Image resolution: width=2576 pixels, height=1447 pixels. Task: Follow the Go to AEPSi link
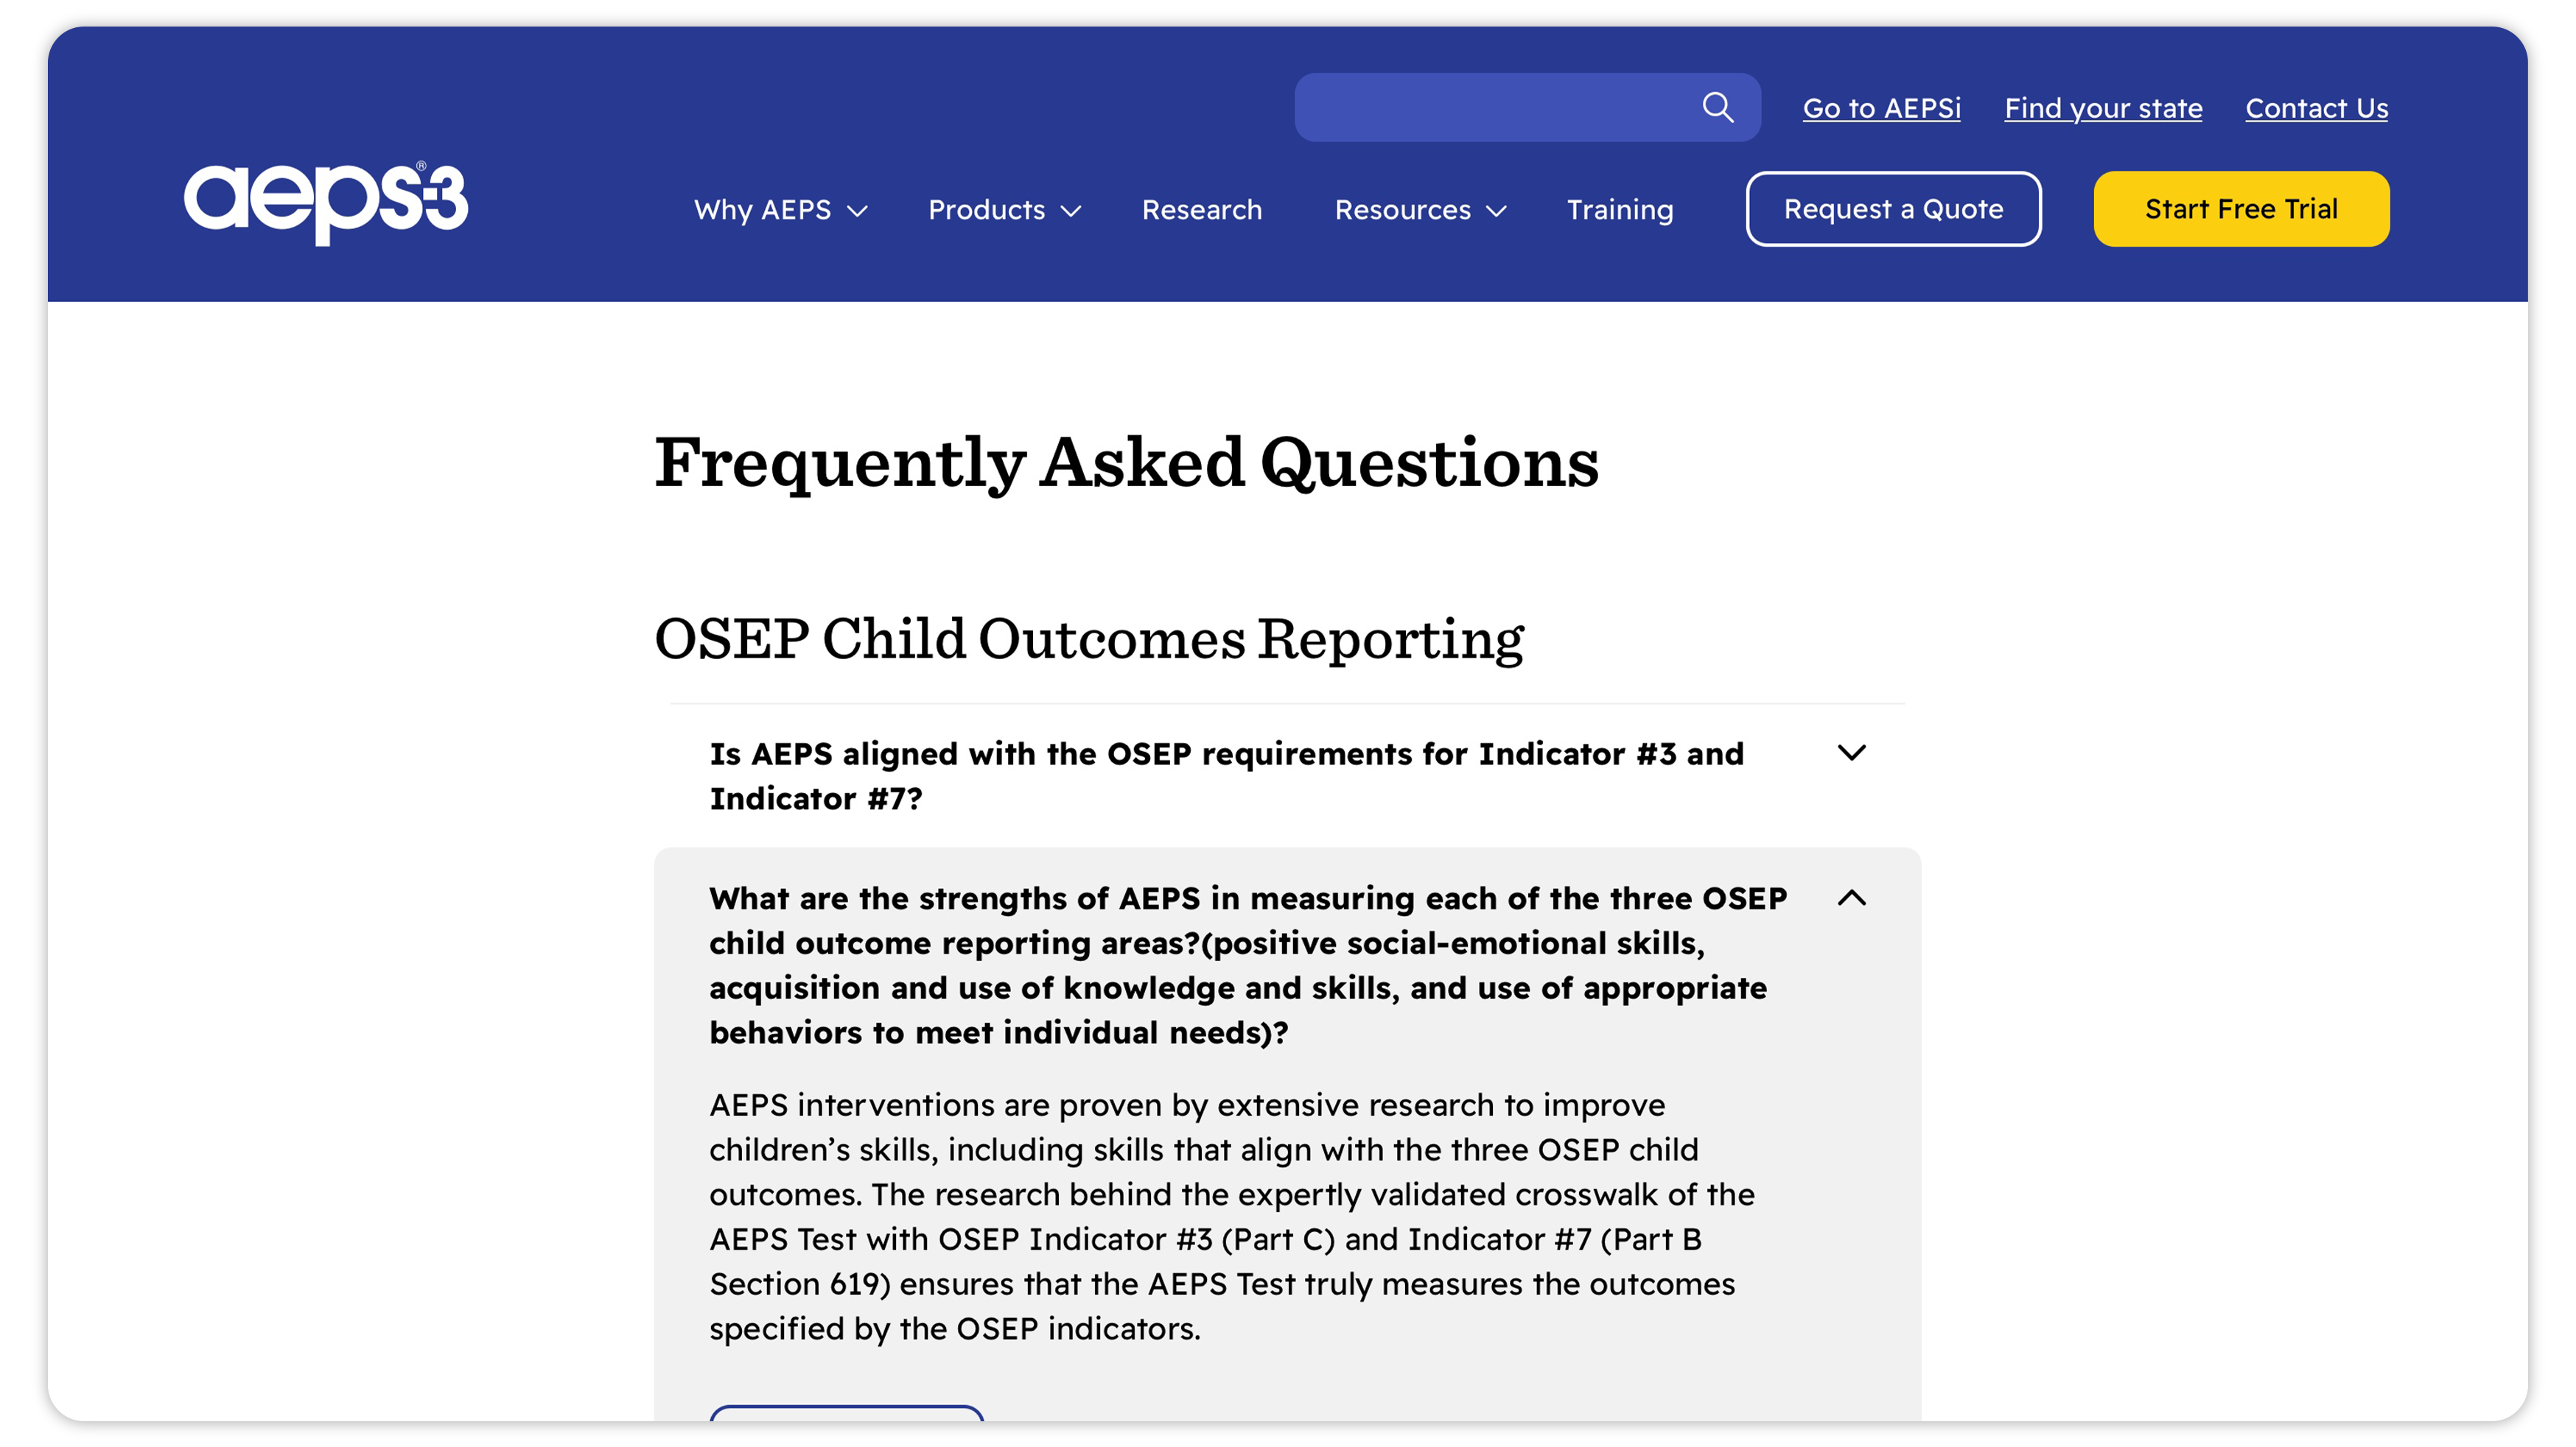[x=1881, y=108]
